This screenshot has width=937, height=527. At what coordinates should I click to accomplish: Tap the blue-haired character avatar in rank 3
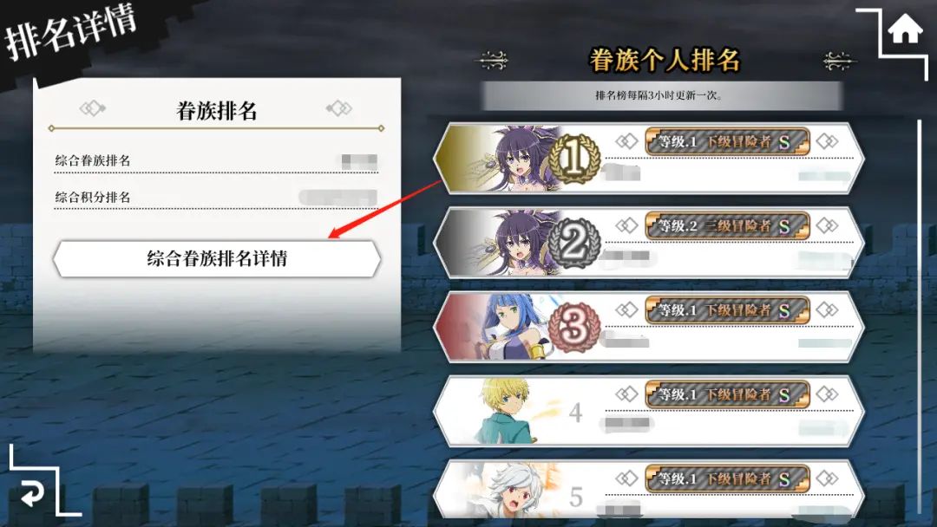(x=509, y=327)
